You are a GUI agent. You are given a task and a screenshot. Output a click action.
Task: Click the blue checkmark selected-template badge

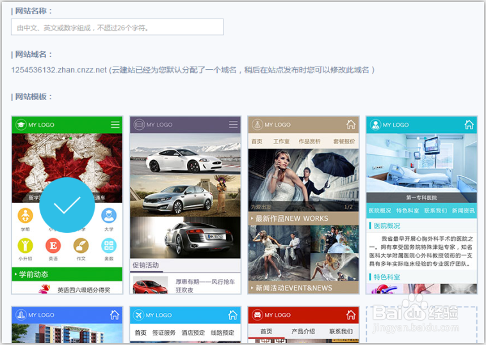(67, 205)
